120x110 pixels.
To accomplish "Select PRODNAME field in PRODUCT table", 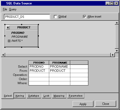I will (x=20, y=37).
